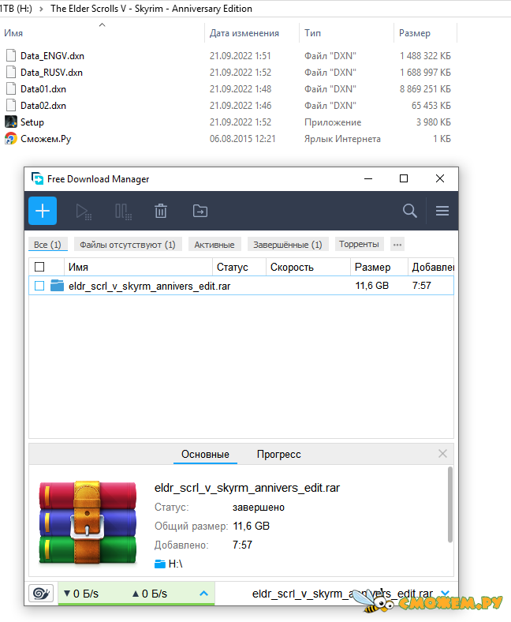Click Skyrim Anniversary Edition breadcrumb folder
The height and width of the screenshot is (622, 511).
point(151,9)
